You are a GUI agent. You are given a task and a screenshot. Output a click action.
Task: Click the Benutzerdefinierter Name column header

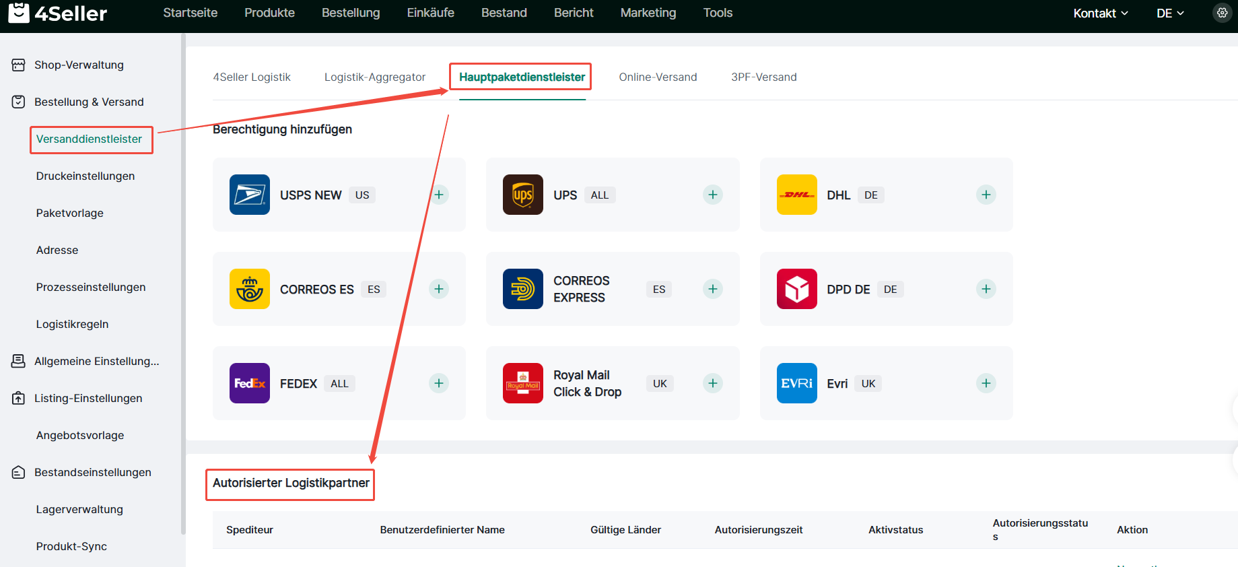coord(442,529)
